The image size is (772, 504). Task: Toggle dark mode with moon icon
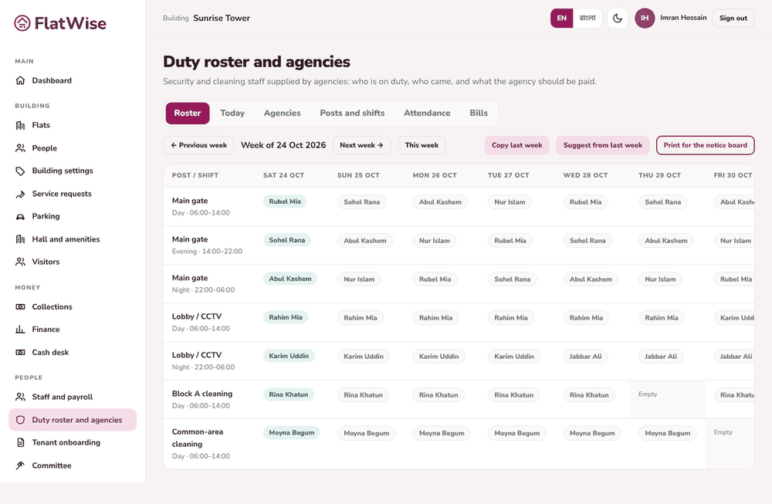[618, 19]
